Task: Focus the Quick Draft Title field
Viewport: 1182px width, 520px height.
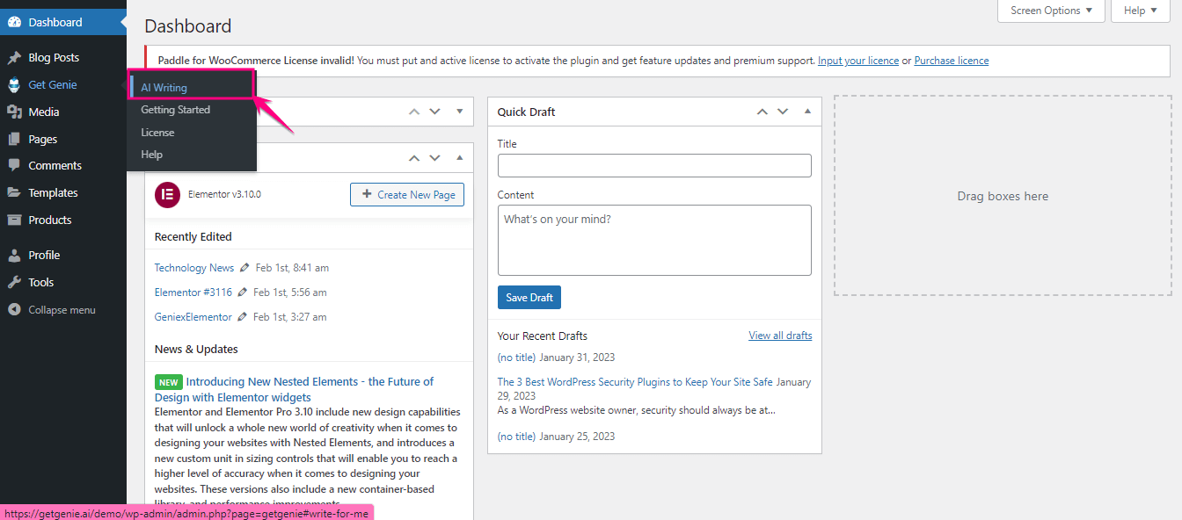Action: (654, 166)
